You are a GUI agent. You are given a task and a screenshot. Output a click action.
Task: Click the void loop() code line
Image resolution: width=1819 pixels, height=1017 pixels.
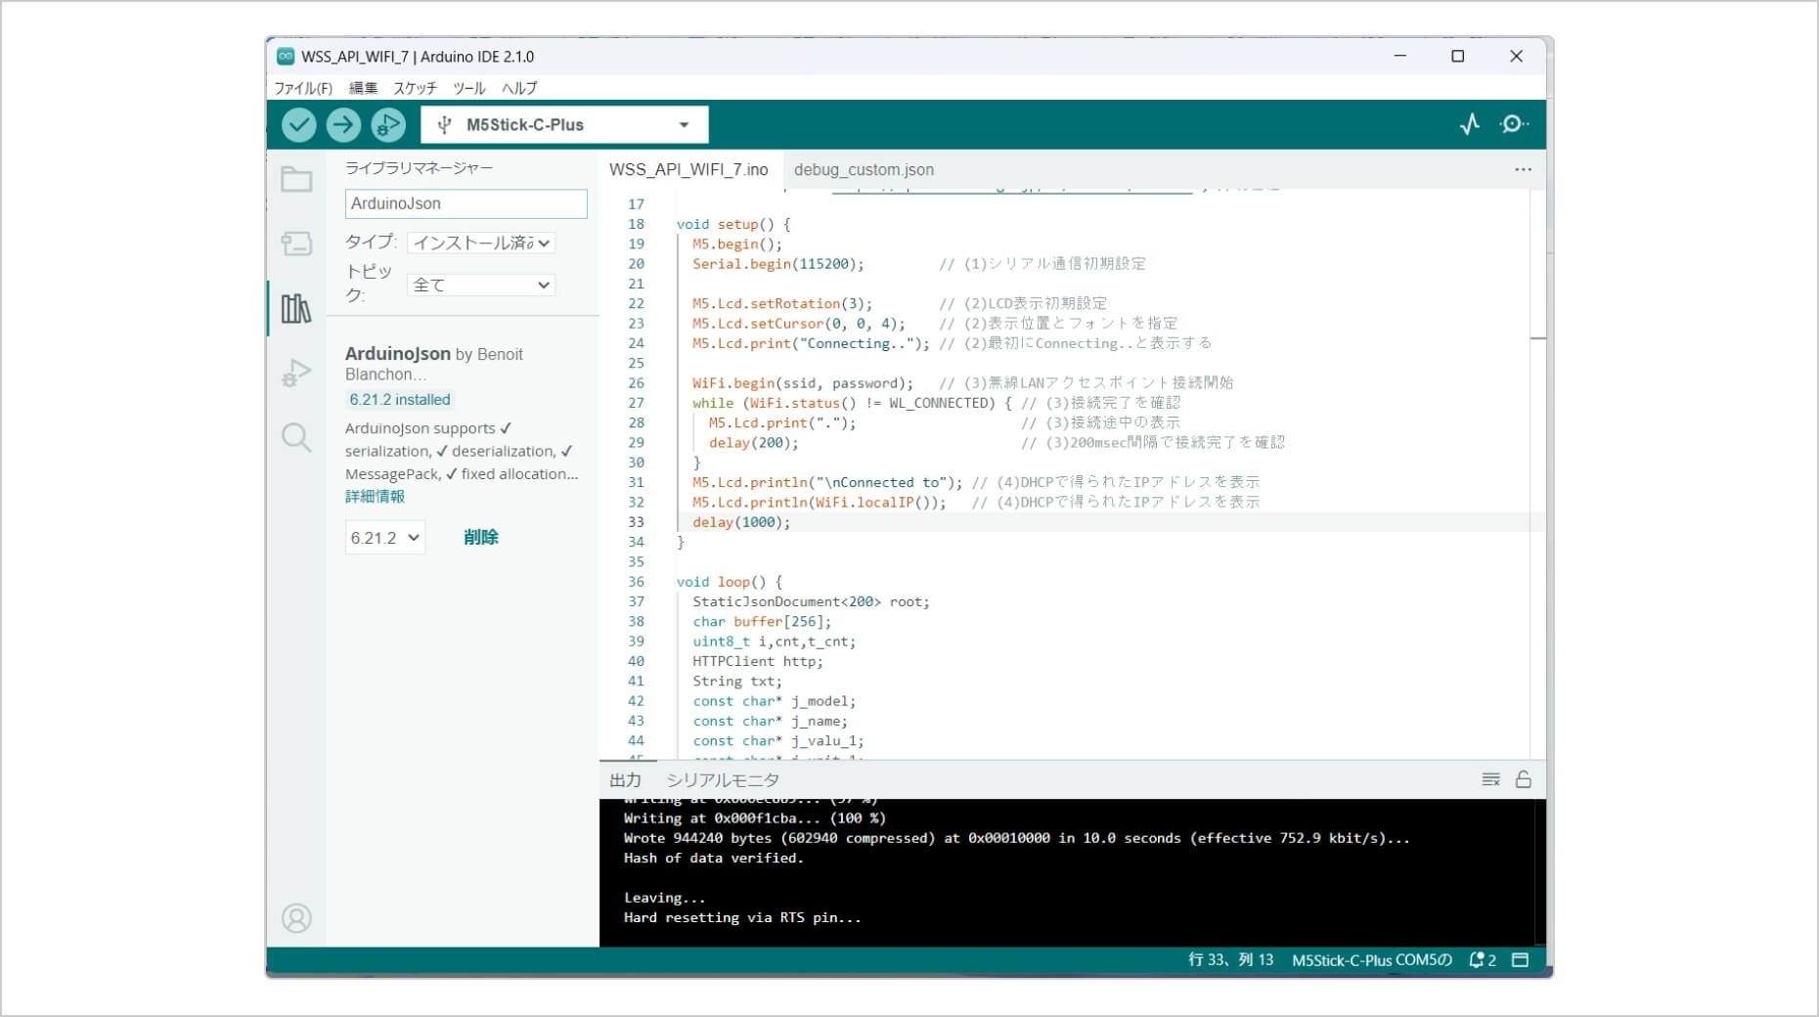[730, 582]
